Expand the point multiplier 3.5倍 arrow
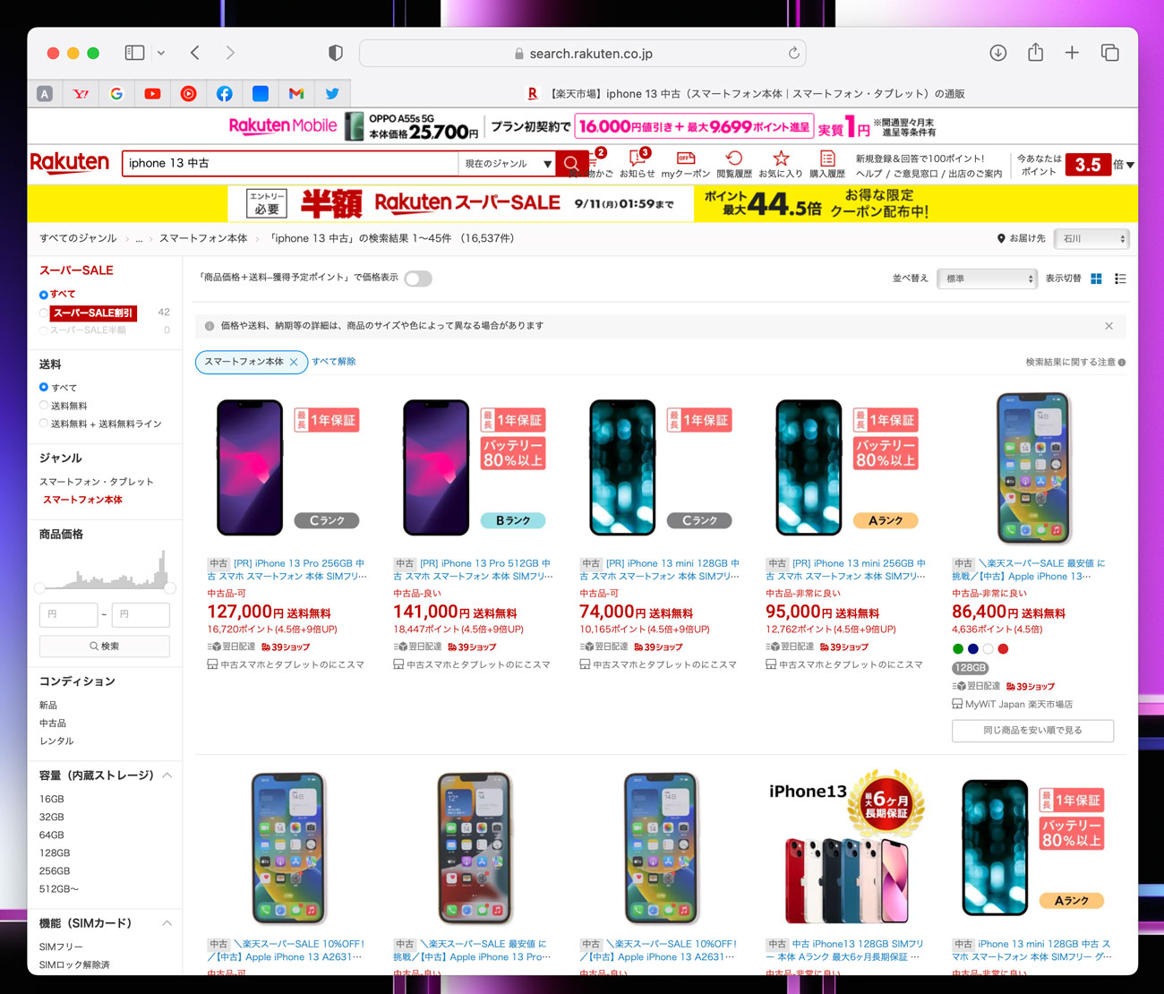 point(1130,165)
